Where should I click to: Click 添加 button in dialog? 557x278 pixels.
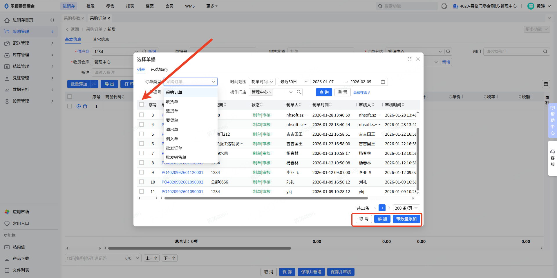point(382,219)
